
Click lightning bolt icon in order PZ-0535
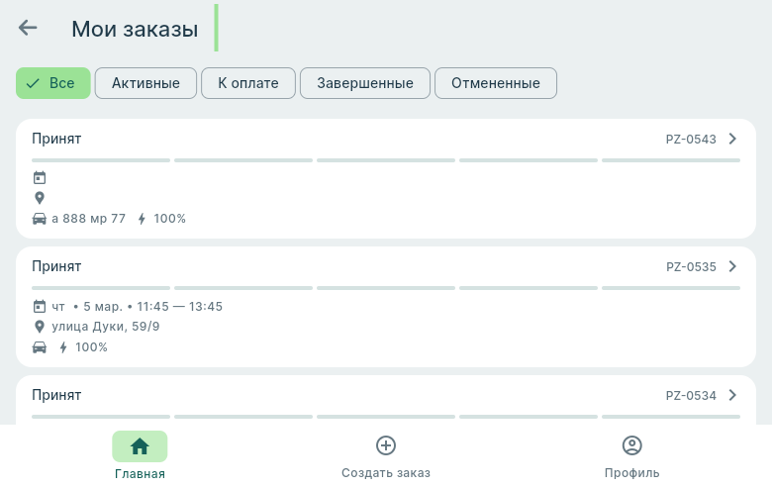coord(64,347)
